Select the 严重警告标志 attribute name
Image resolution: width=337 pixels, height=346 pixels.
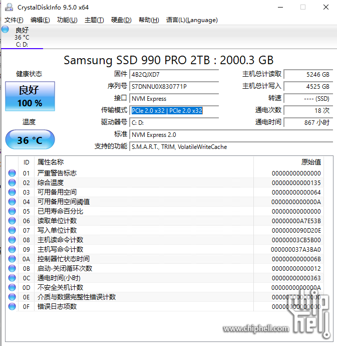[x=57, y=173]
